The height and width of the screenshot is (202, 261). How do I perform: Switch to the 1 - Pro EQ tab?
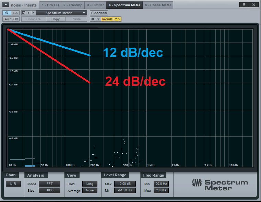click(50, 5)
